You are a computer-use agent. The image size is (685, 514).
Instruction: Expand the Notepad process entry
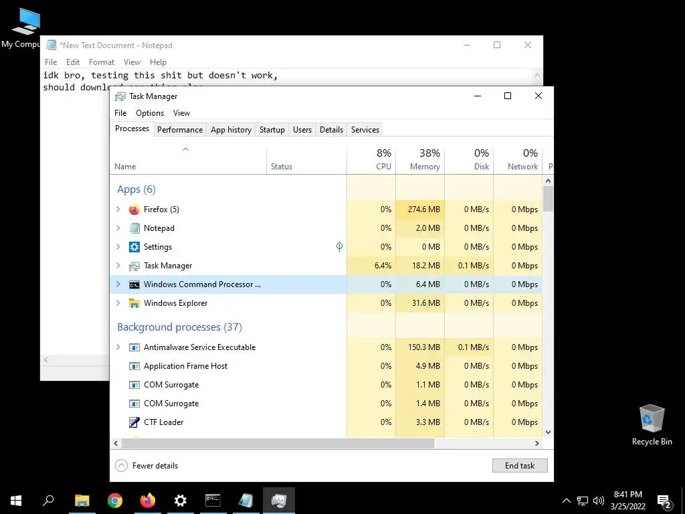pyautogui.click(x=118, y=228)
